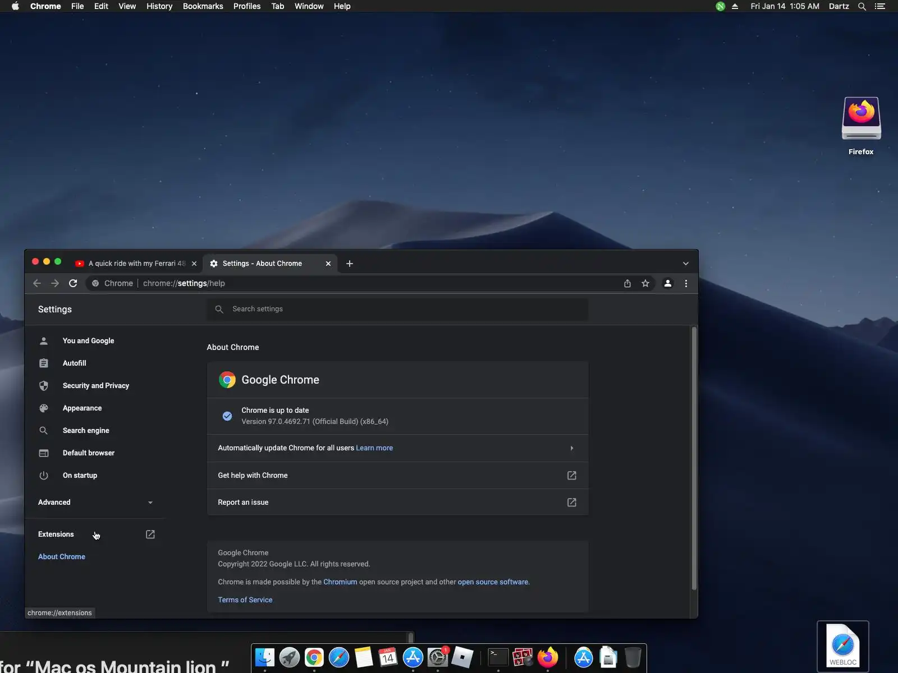The image size is (898, 673).
Task: Click the Version 97.0.4692.71 text
Action: [315, 422]
